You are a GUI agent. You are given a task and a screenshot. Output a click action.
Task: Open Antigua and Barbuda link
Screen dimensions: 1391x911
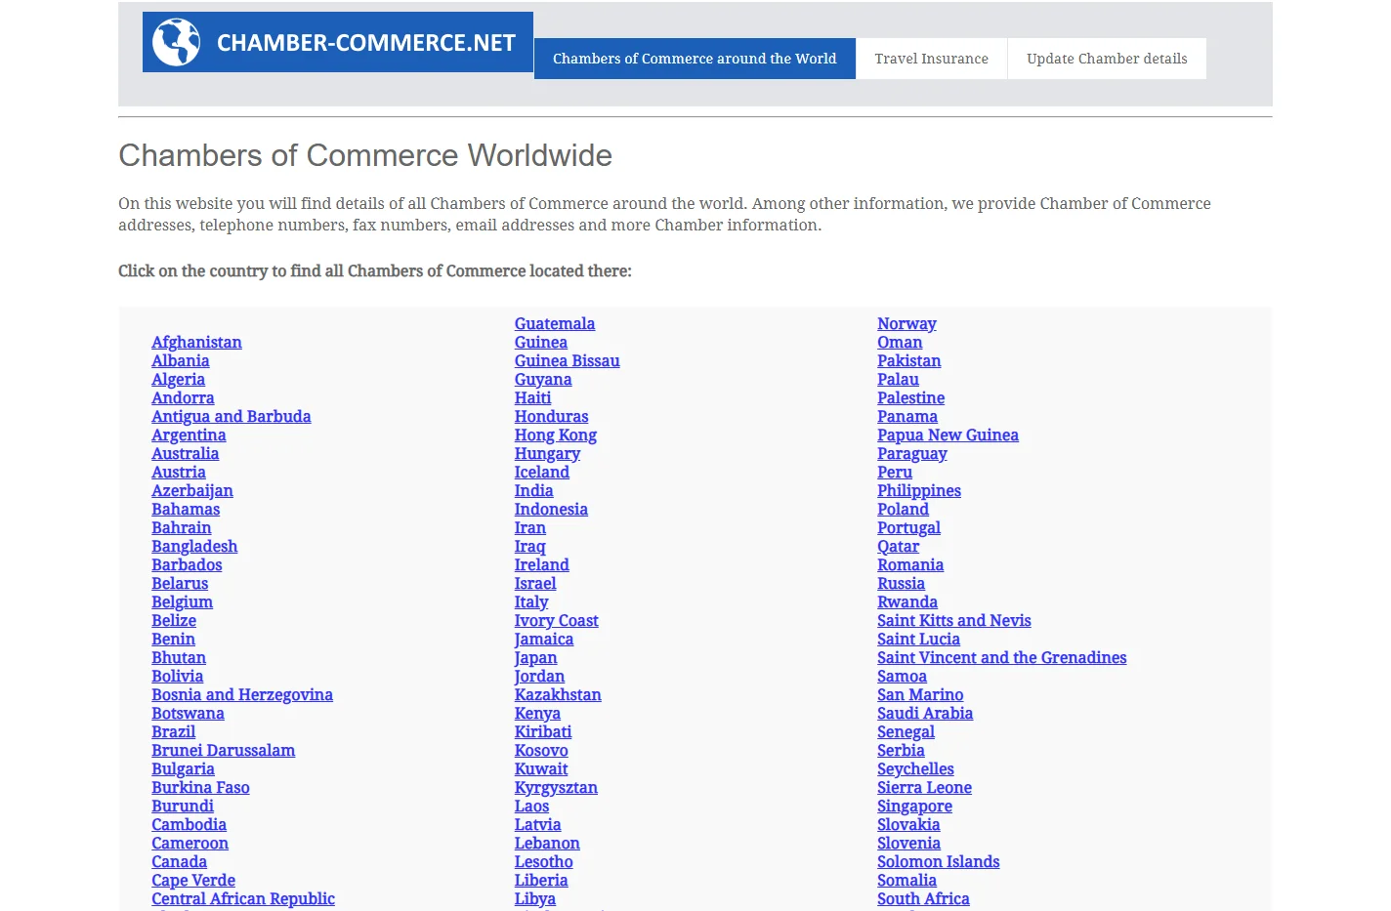232,416
